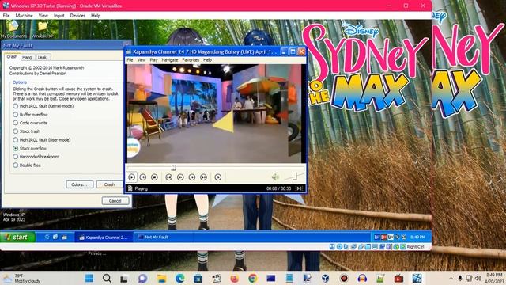Switch to the Hang tab
Viewport: 506px width, 285px height.
[x=27, y=57]
